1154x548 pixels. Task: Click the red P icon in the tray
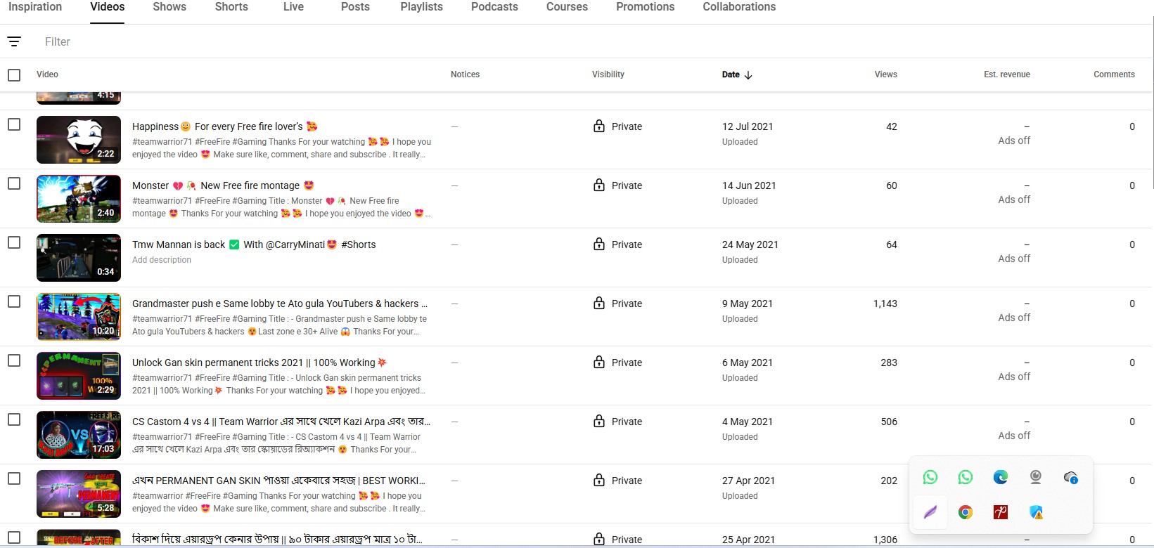1001,512
